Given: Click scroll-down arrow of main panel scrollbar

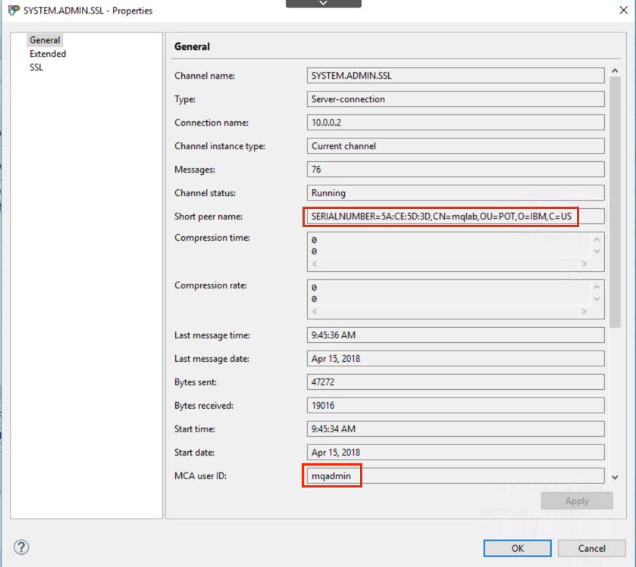Looking at the screenshot, I should tap(615, 478).
